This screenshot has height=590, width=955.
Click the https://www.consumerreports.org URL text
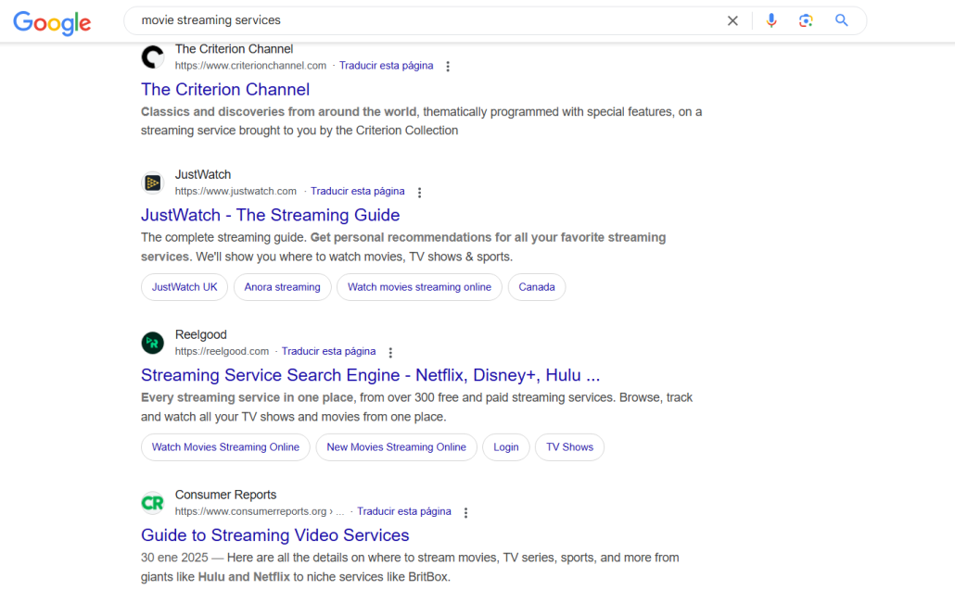[251, 511]
